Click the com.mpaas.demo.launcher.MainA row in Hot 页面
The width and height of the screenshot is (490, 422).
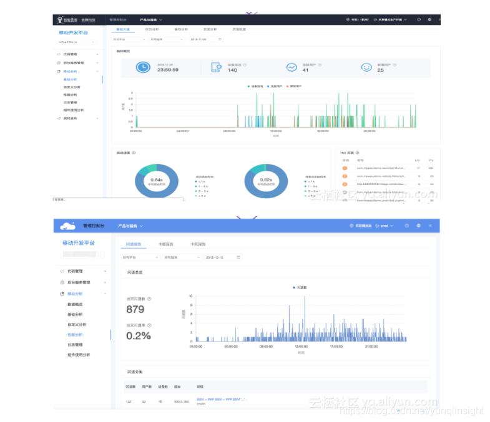388,168
